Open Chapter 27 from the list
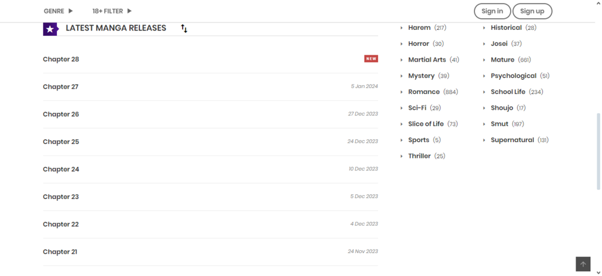 click(x=61, y=87)
